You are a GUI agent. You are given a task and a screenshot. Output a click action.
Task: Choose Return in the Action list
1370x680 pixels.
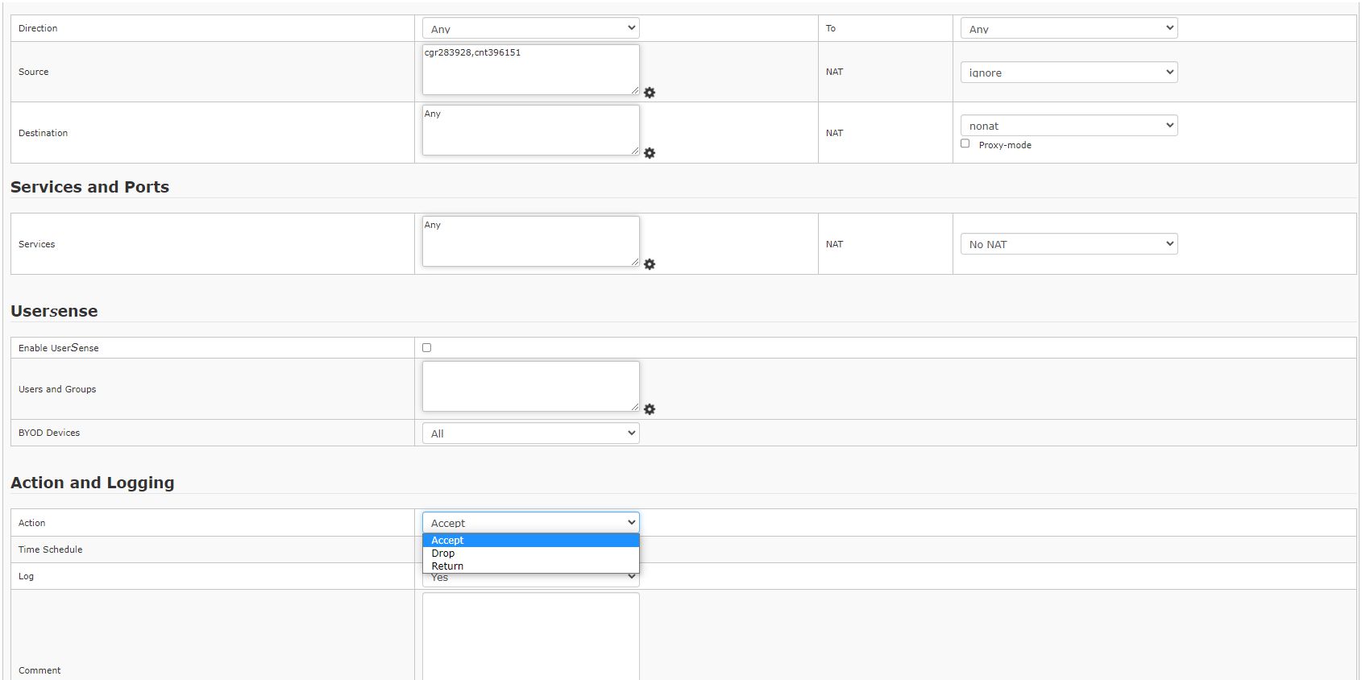531,566
